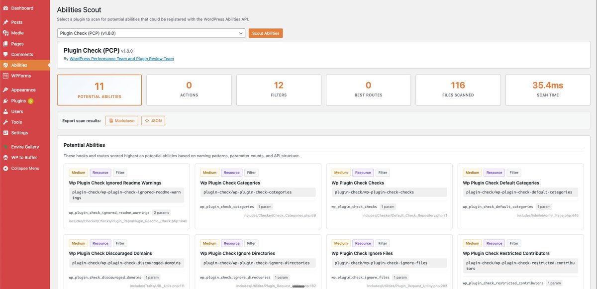Click the Dashboard icon in sidebar
The width and height of the screenshot is (597, 289).
(x=5, y=8)
